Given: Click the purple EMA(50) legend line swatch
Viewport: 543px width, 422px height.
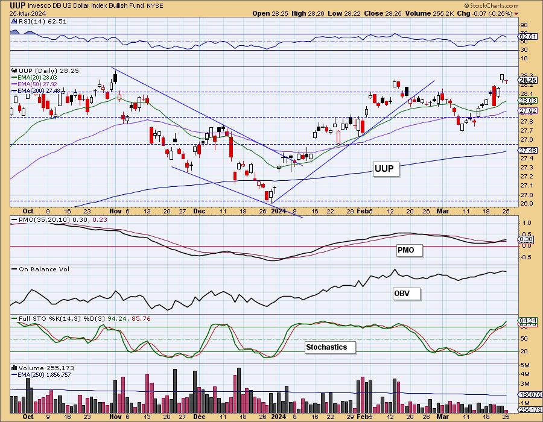Looking at the screenshot, I should point(14,84).
